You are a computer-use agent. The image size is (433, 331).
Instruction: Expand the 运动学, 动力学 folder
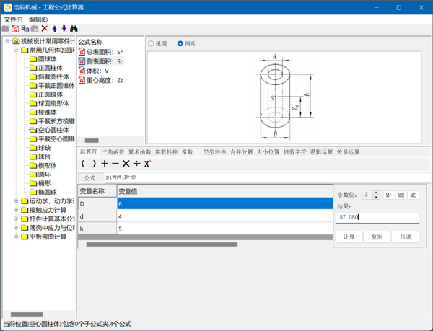[x=16, y=201]
